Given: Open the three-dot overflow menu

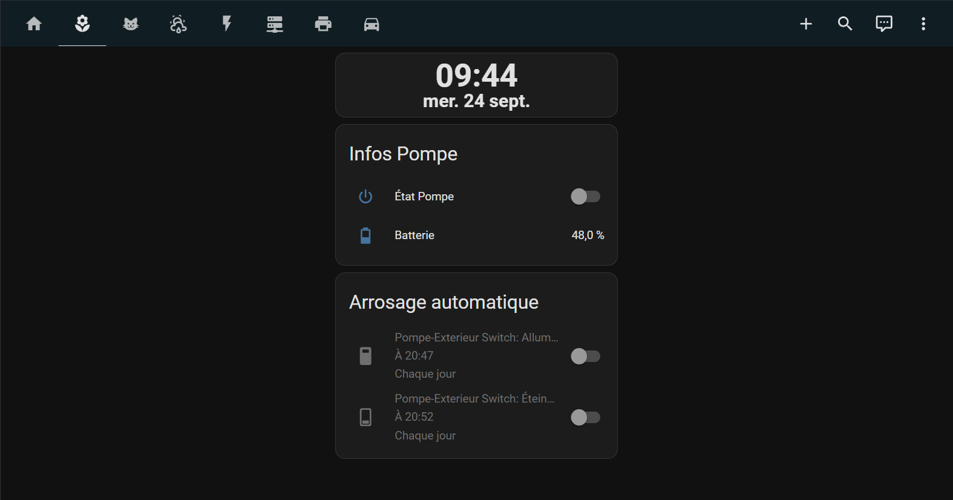Looking at the screenshot, I should click(923, 24).
